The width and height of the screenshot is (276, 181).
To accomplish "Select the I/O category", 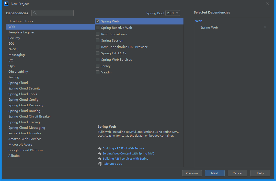I will coord(51,60).
